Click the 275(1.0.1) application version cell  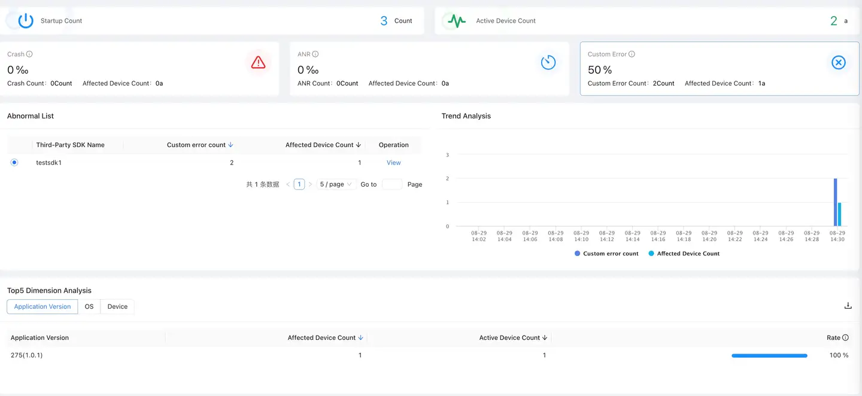[26, 355]
